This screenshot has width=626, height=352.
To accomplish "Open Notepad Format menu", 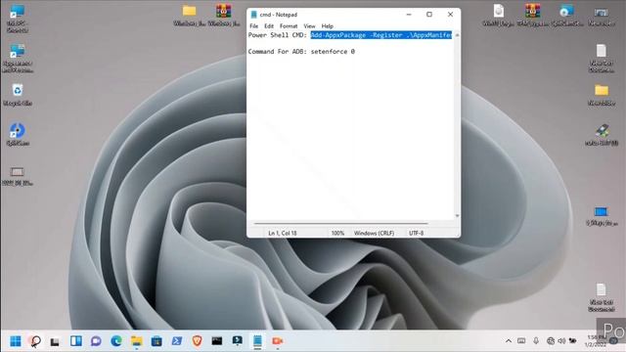I will pos(289,26).
